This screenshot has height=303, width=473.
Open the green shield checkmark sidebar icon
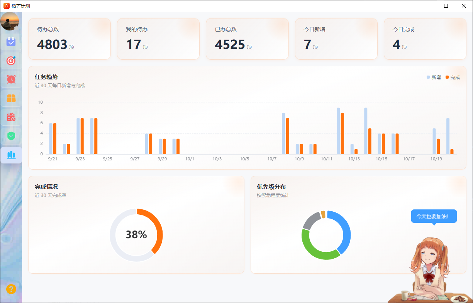(11, 136)
